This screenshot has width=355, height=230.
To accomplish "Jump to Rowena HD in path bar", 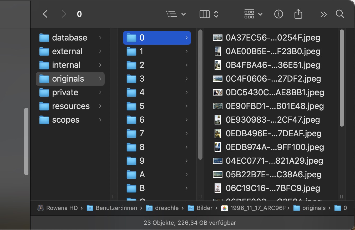I will 62,208.
